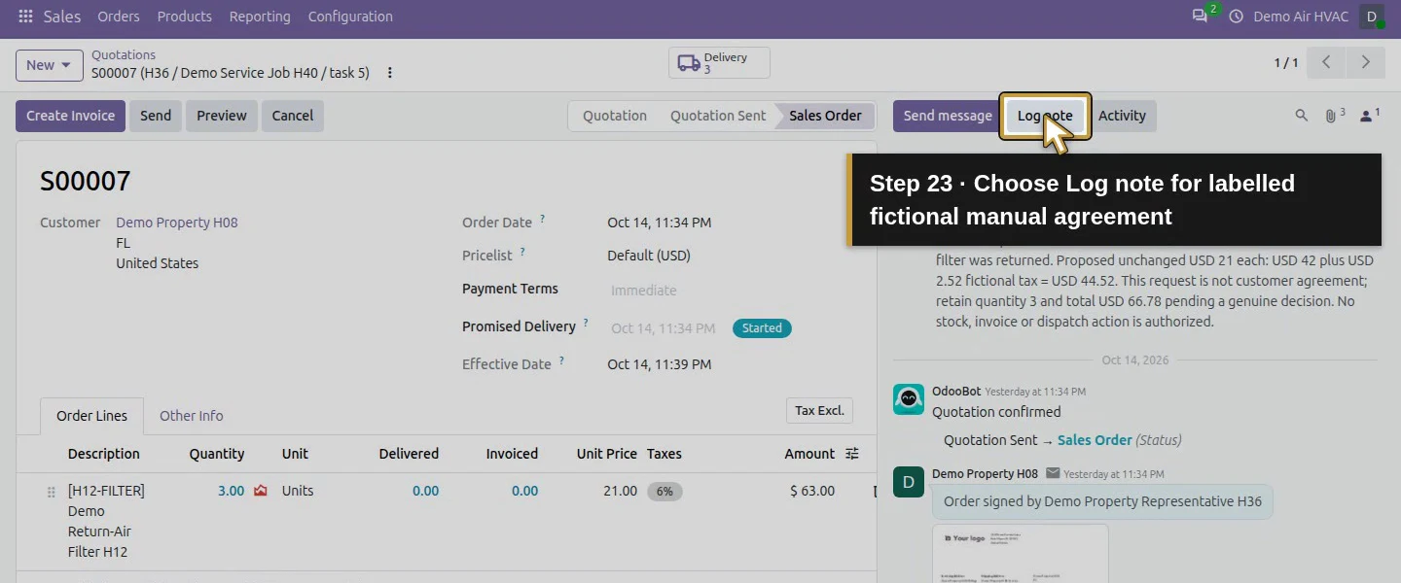The height and width of the screenshot is (583, 1401).
Task: Open the Quotations breadcrumb link
Action: (124, 55)
